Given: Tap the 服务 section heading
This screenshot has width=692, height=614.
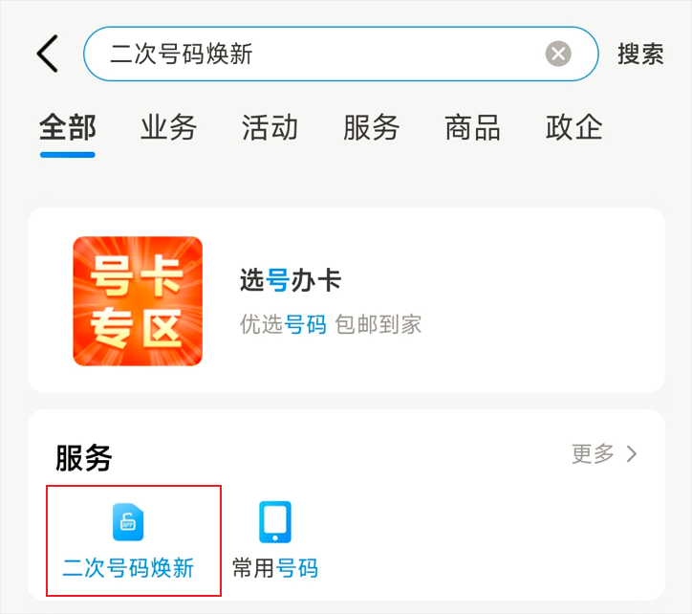Looking at the screenshot, I should (84, 458).
